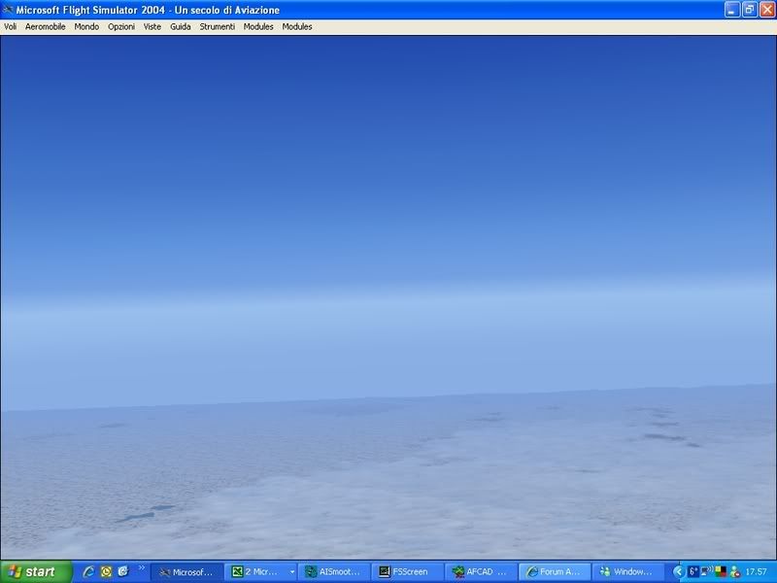The image size is (777, 583).
Task: Expand the quick launch chevron
Action: [x=141, y=567]
